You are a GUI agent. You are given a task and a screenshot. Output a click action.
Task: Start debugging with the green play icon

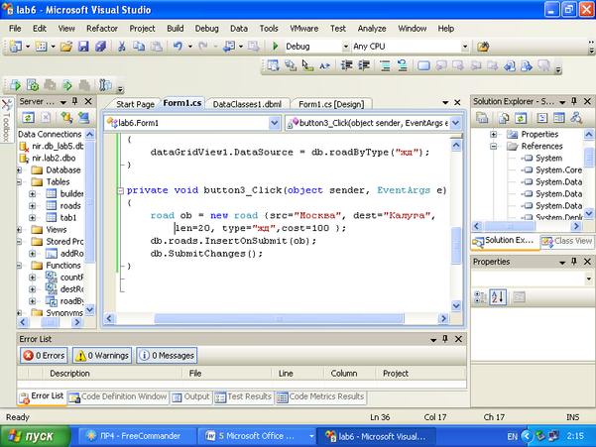pos(275,47)
